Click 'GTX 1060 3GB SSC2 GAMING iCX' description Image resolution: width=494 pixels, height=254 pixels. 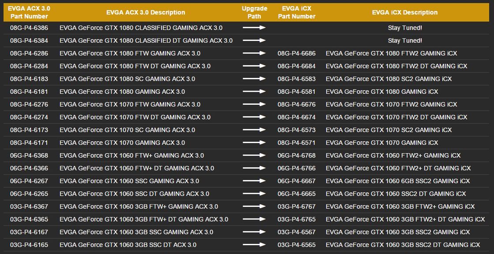398,232
